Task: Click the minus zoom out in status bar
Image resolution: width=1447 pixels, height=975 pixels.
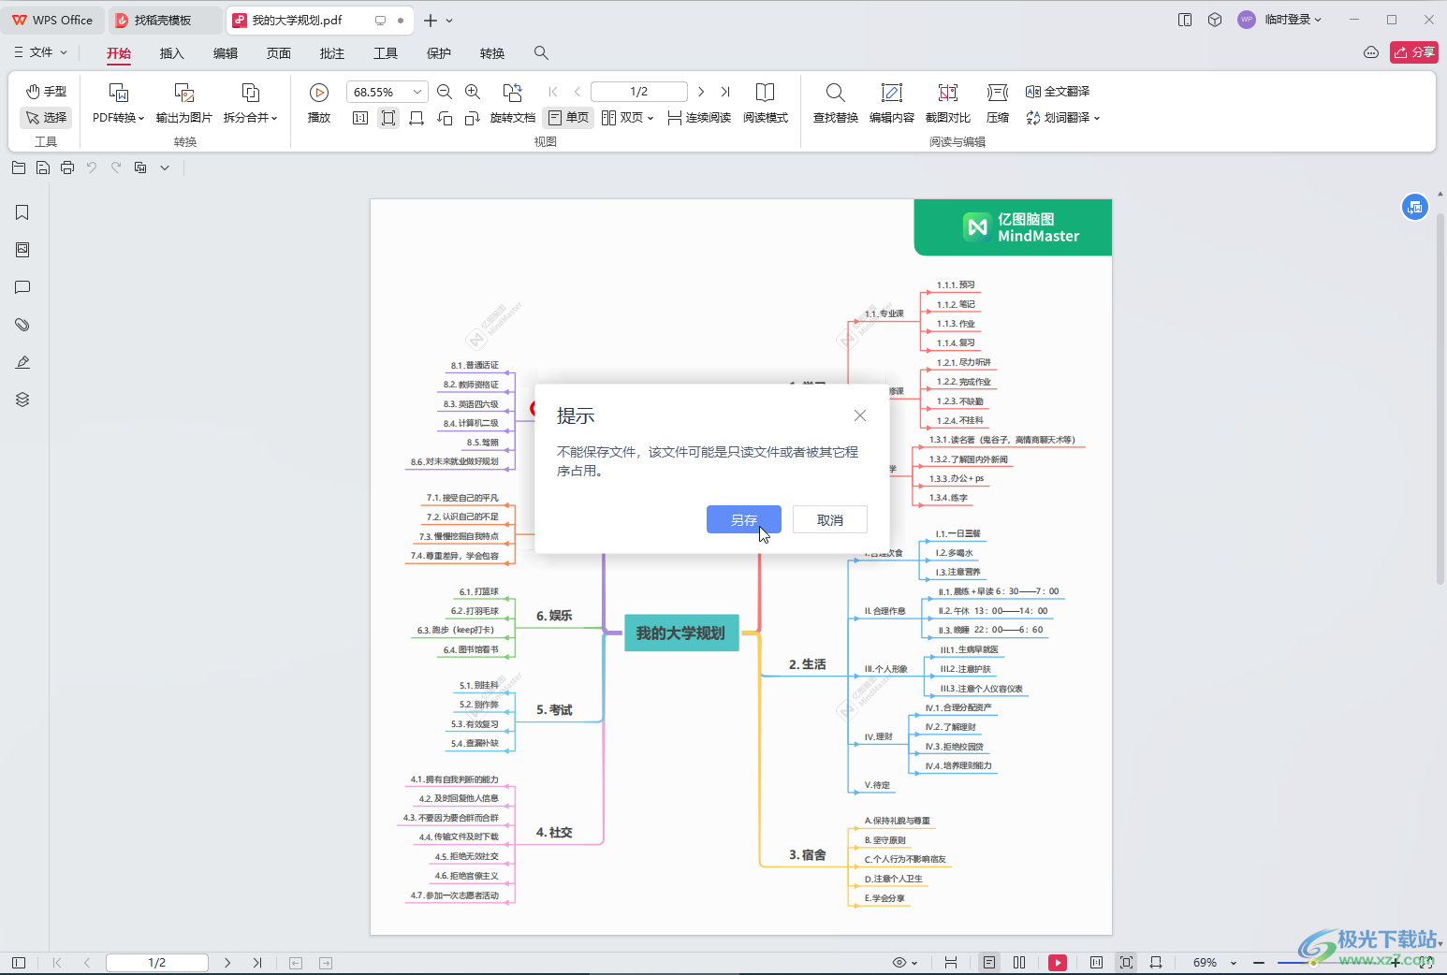Action: pos(1259,962)
